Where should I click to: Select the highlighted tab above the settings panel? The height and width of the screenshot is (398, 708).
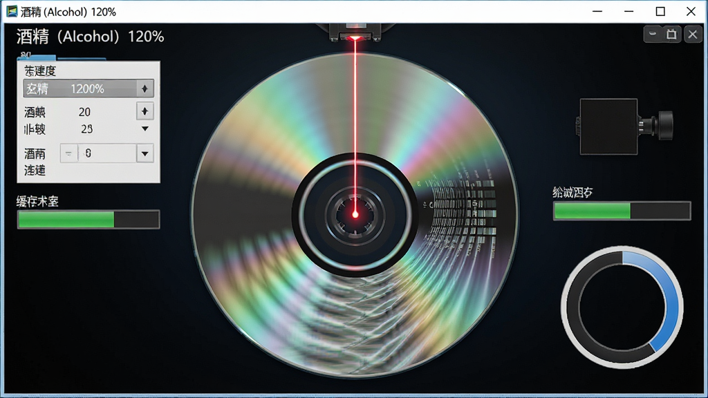37,57
